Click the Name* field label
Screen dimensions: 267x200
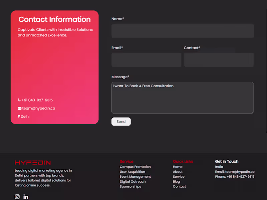[118, 19]
